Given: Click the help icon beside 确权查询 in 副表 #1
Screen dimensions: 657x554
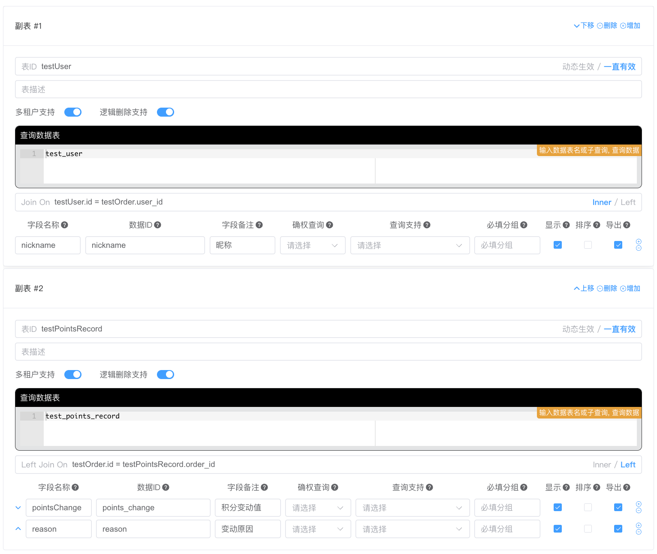Looking at the screenshot, I should 329,225.
